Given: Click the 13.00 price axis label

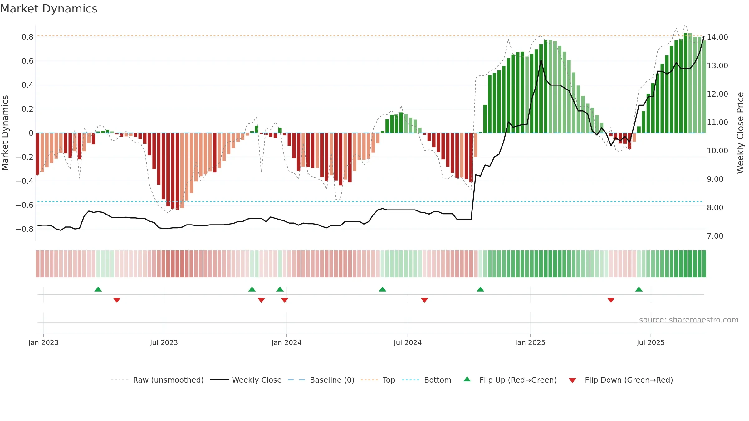Looking at the screenshot, I should pyautogui.click(x=717, y=66).
